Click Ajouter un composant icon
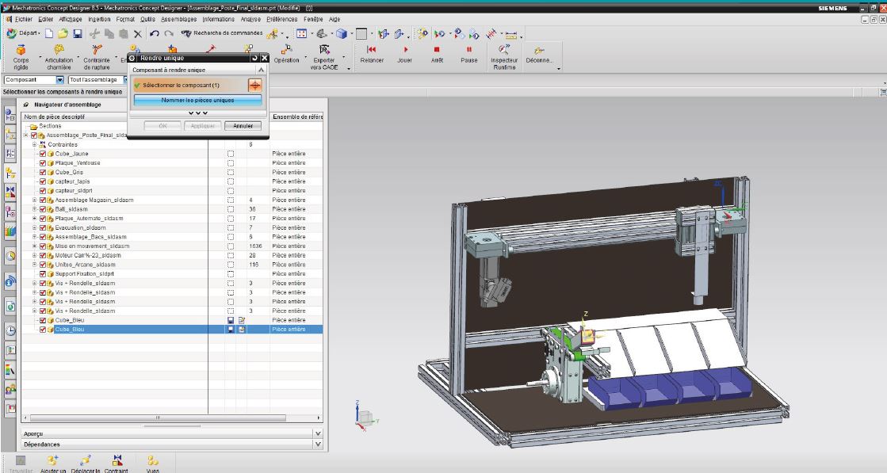This screenshot has height=473, width=887. tap(53, 463)
